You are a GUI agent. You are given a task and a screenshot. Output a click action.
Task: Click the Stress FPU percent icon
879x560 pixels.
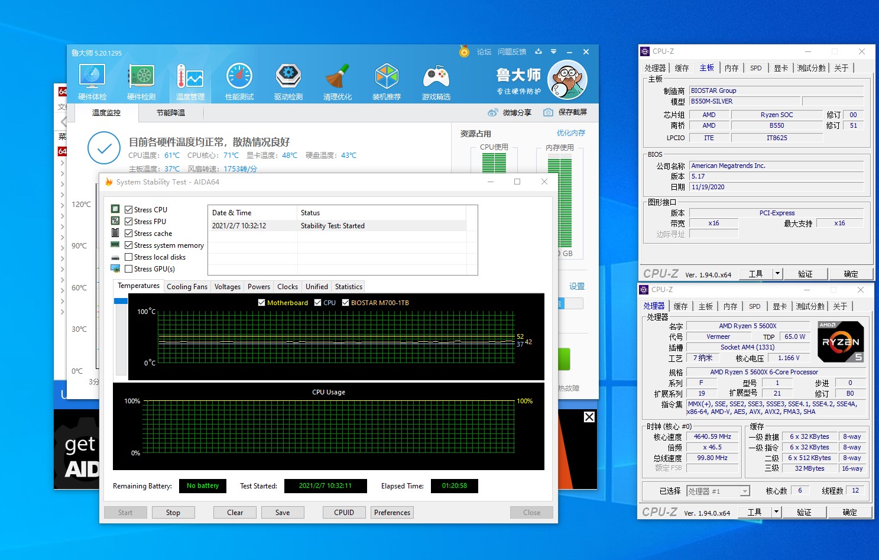115,221
